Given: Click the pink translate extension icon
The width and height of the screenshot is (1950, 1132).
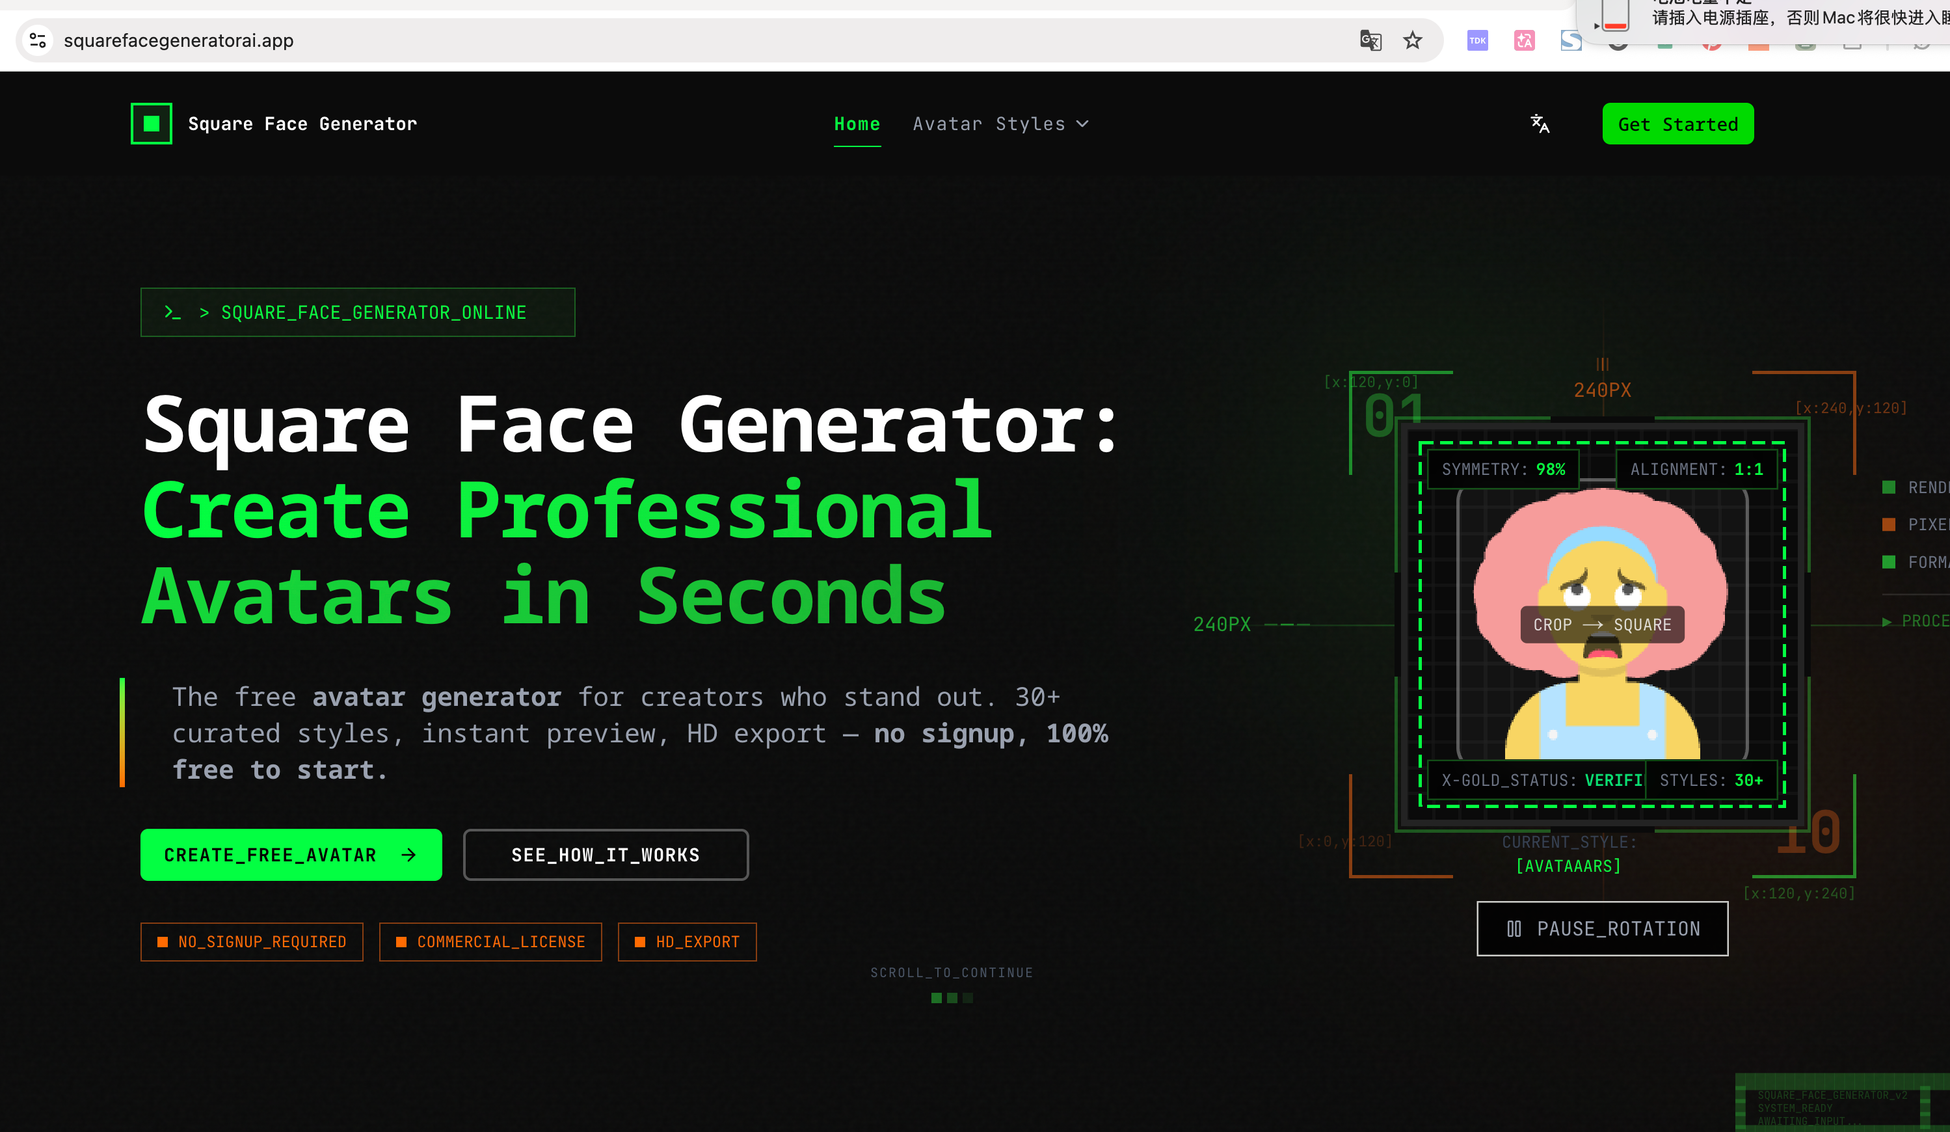Looking at the screenshot, I should 1523,40.
